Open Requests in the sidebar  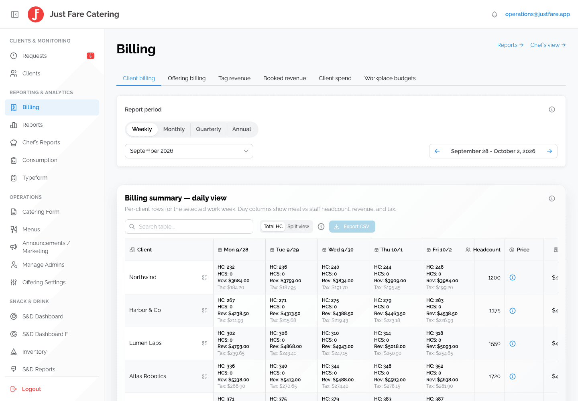tap(52, 56)
